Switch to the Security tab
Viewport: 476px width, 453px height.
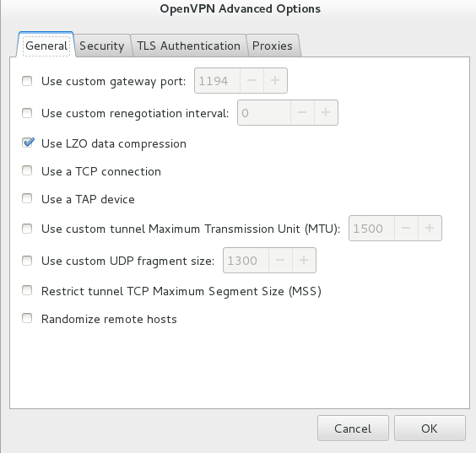[x=102, y=46]
